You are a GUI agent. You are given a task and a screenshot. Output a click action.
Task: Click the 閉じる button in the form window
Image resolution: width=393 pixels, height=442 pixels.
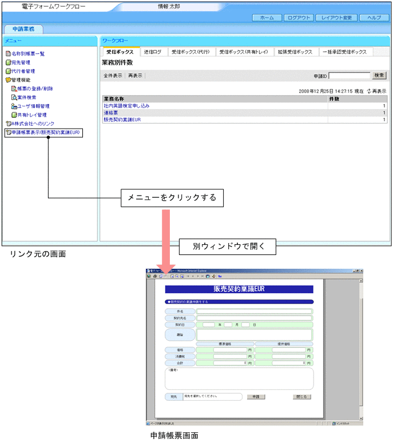pyautogui.click(x=301, y=397)
